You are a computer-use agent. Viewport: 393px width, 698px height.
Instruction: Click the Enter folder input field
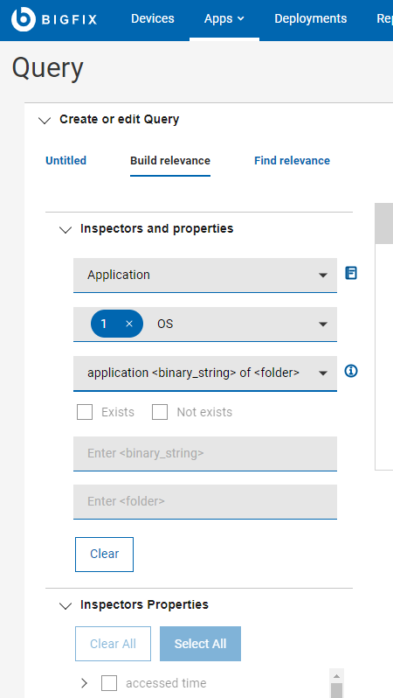pyautogui.click(x=205, y=502)
